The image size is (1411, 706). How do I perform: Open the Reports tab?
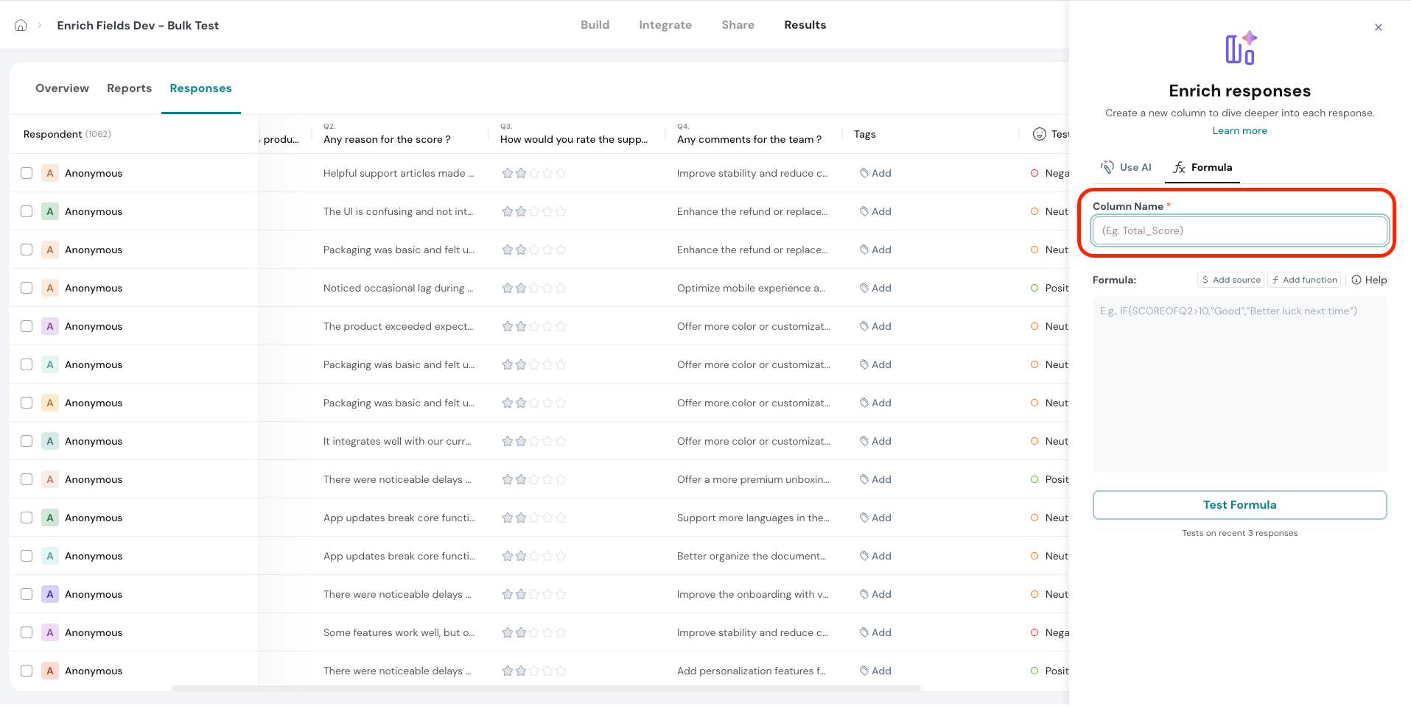[129, 88]
